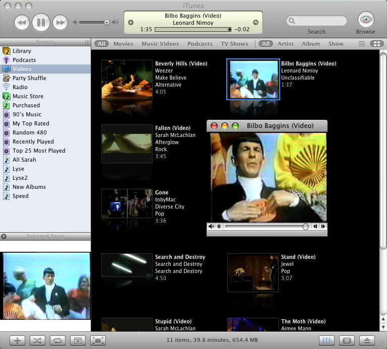Filter videos by Music Videos tab
The width and height of the screenshot is (387, 349).
(x=160, y=44)
